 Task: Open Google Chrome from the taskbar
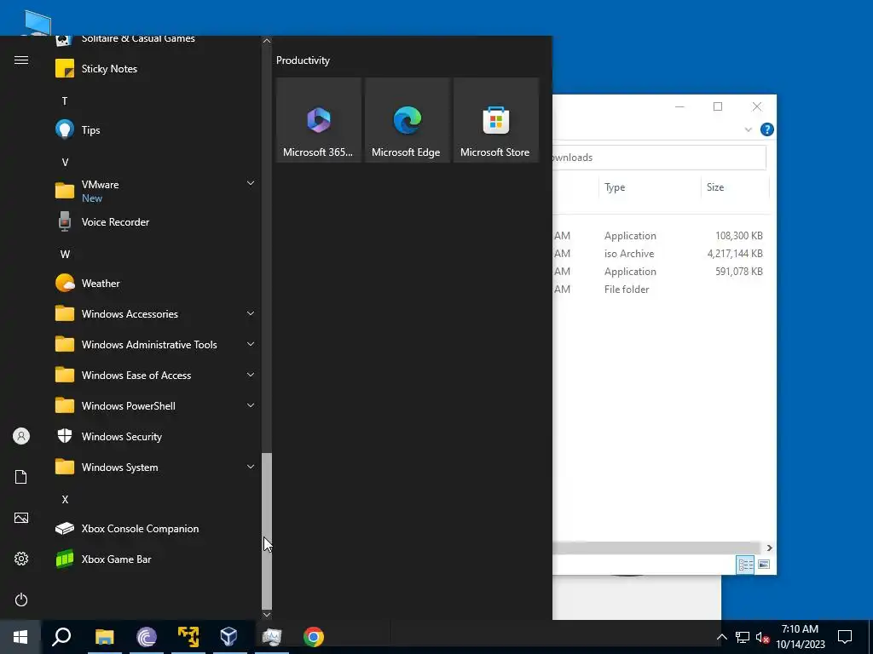pos(314,637)
